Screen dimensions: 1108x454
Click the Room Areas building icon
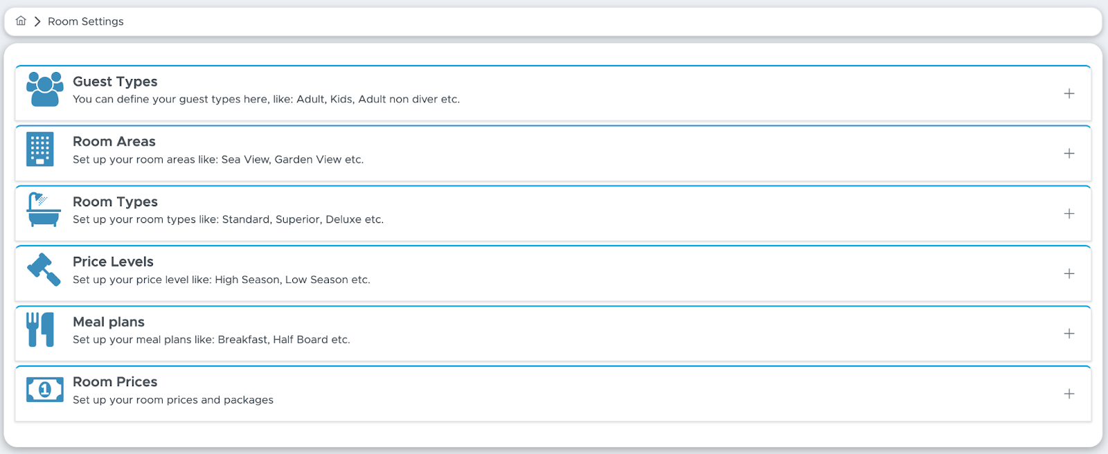40,149
